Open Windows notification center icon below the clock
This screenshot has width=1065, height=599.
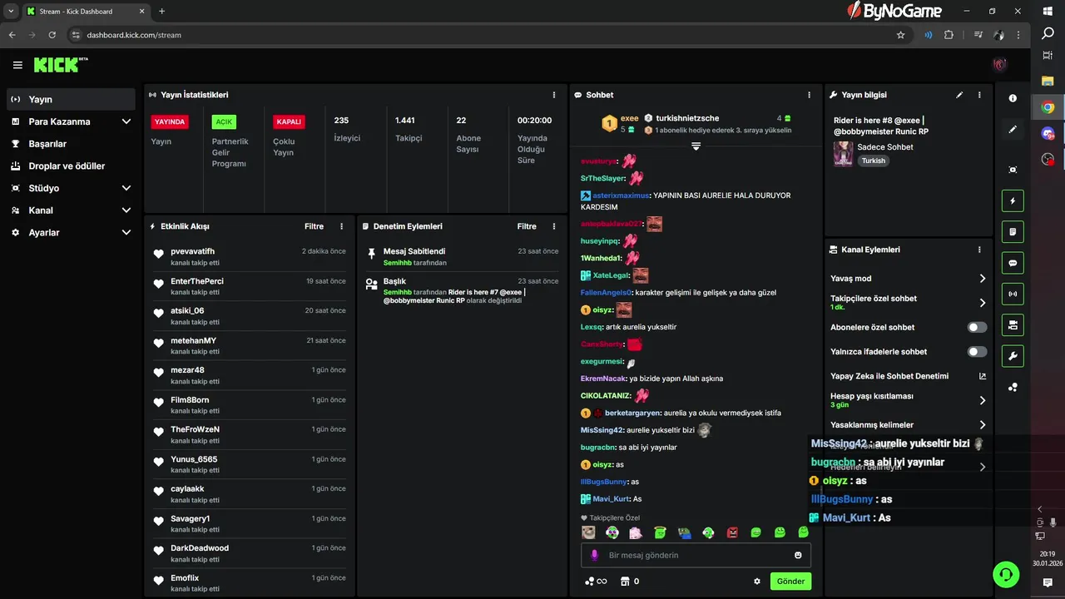(x=1048, y=583)
